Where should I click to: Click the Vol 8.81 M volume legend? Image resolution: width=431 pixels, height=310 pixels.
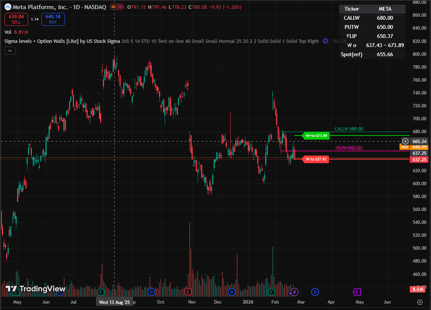click(16, 32)
